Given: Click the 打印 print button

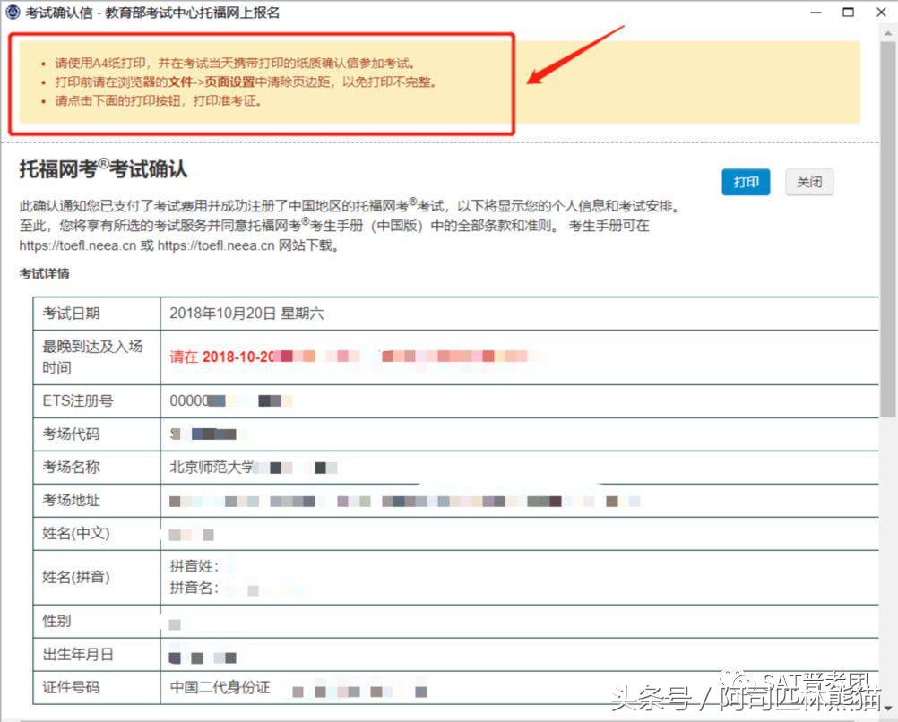Looking at the screenshot, I should [x=746, y=182].
